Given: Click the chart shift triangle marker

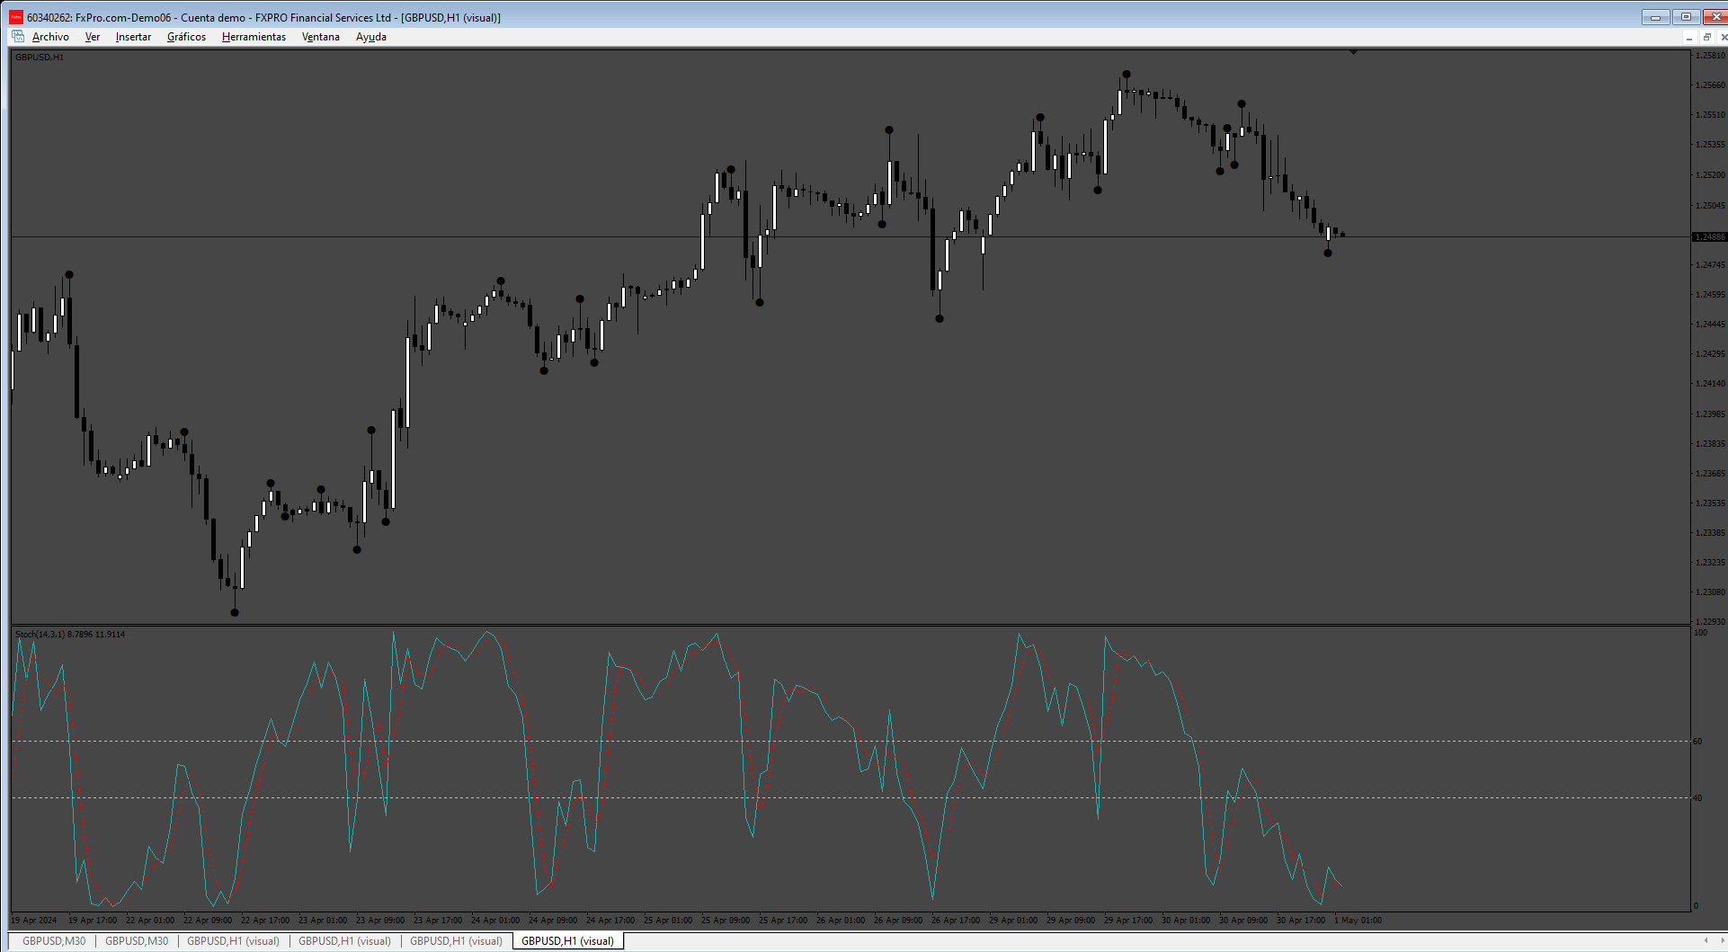Looking at the screenshot, I should pos(1353,53).
